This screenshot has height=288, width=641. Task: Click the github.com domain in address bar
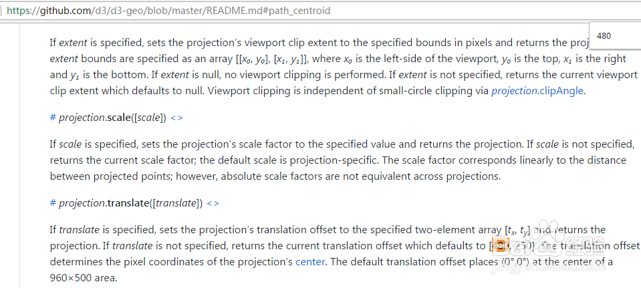[x=65, y=11]
